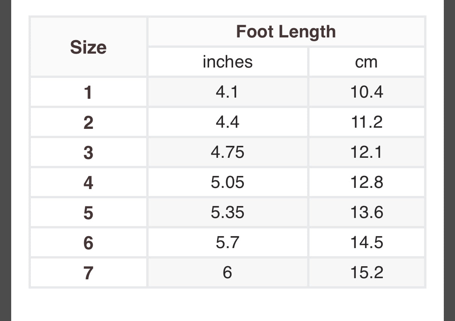
Task: Select size 2 row label
Action: (x=88, y=122)
